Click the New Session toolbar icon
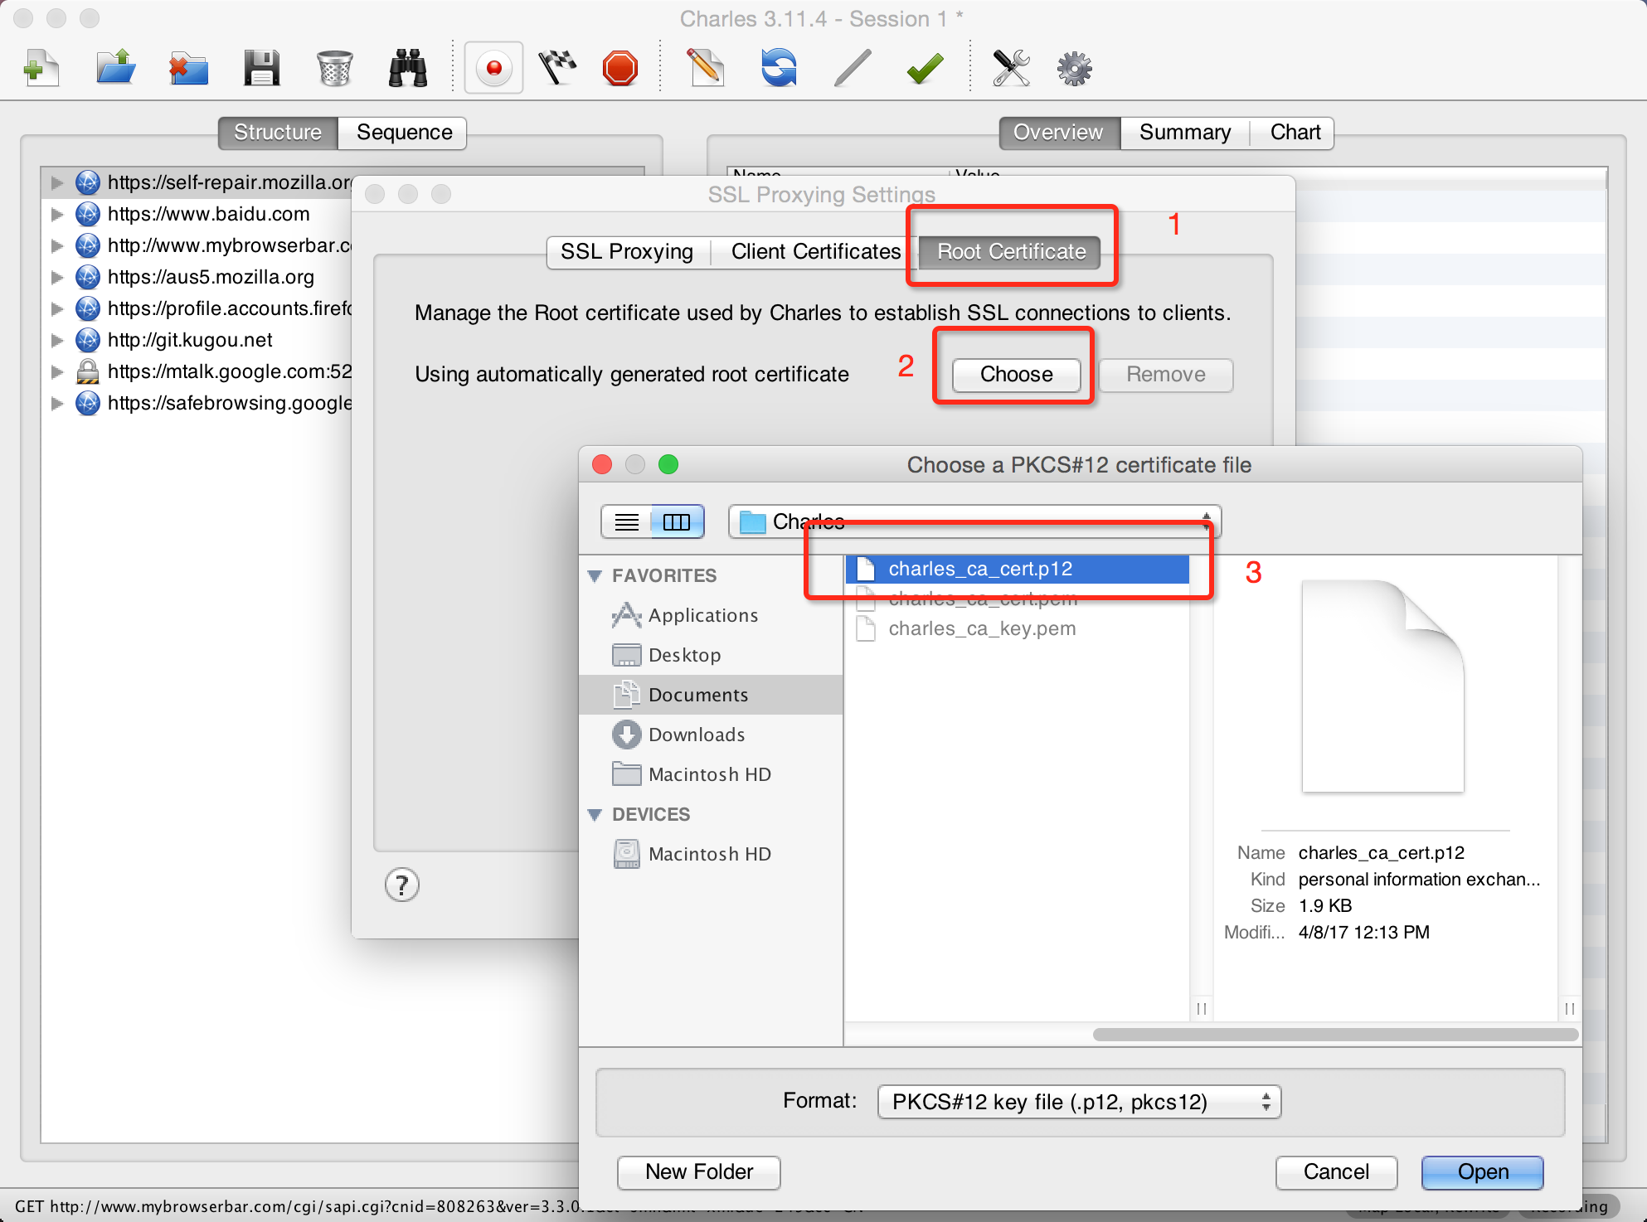 click(x=41, y=68)
